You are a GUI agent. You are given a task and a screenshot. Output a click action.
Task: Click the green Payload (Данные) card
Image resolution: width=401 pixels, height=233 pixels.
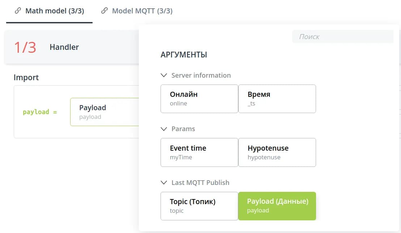[x=277, y=206]
